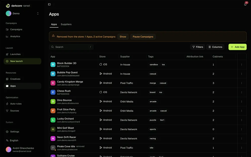
Task: Click Show in the warning banner
Action: coord(123,37)
